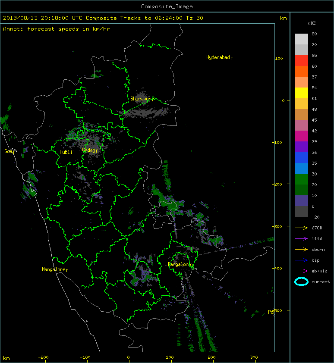Click the Hubli city label
The width and height of the screenshot is (334, 363).
tap(66, 152)
